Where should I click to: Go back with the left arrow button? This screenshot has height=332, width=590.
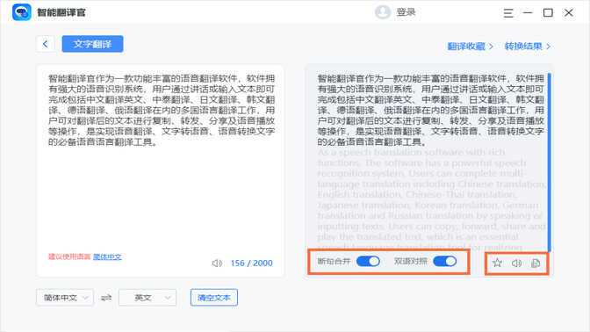coord(46,44)
